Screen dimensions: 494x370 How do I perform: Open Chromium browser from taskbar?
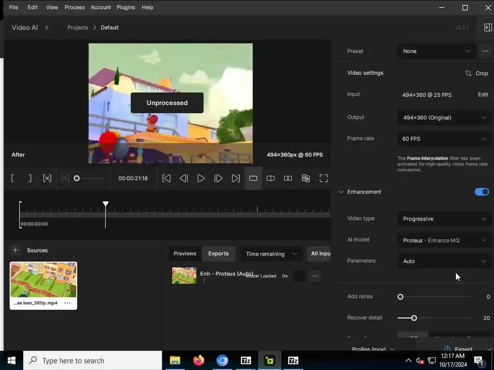[222, 360]
